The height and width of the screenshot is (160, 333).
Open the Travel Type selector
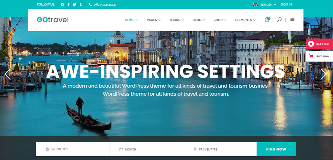pos(220,149)
